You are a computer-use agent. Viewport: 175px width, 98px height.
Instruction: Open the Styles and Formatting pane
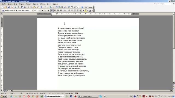coord(3,10)
